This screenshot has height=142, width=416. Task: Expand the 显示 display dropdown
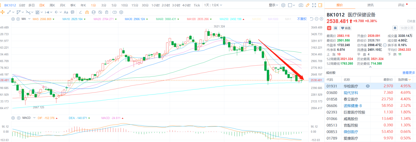click(x=273, y=5)
